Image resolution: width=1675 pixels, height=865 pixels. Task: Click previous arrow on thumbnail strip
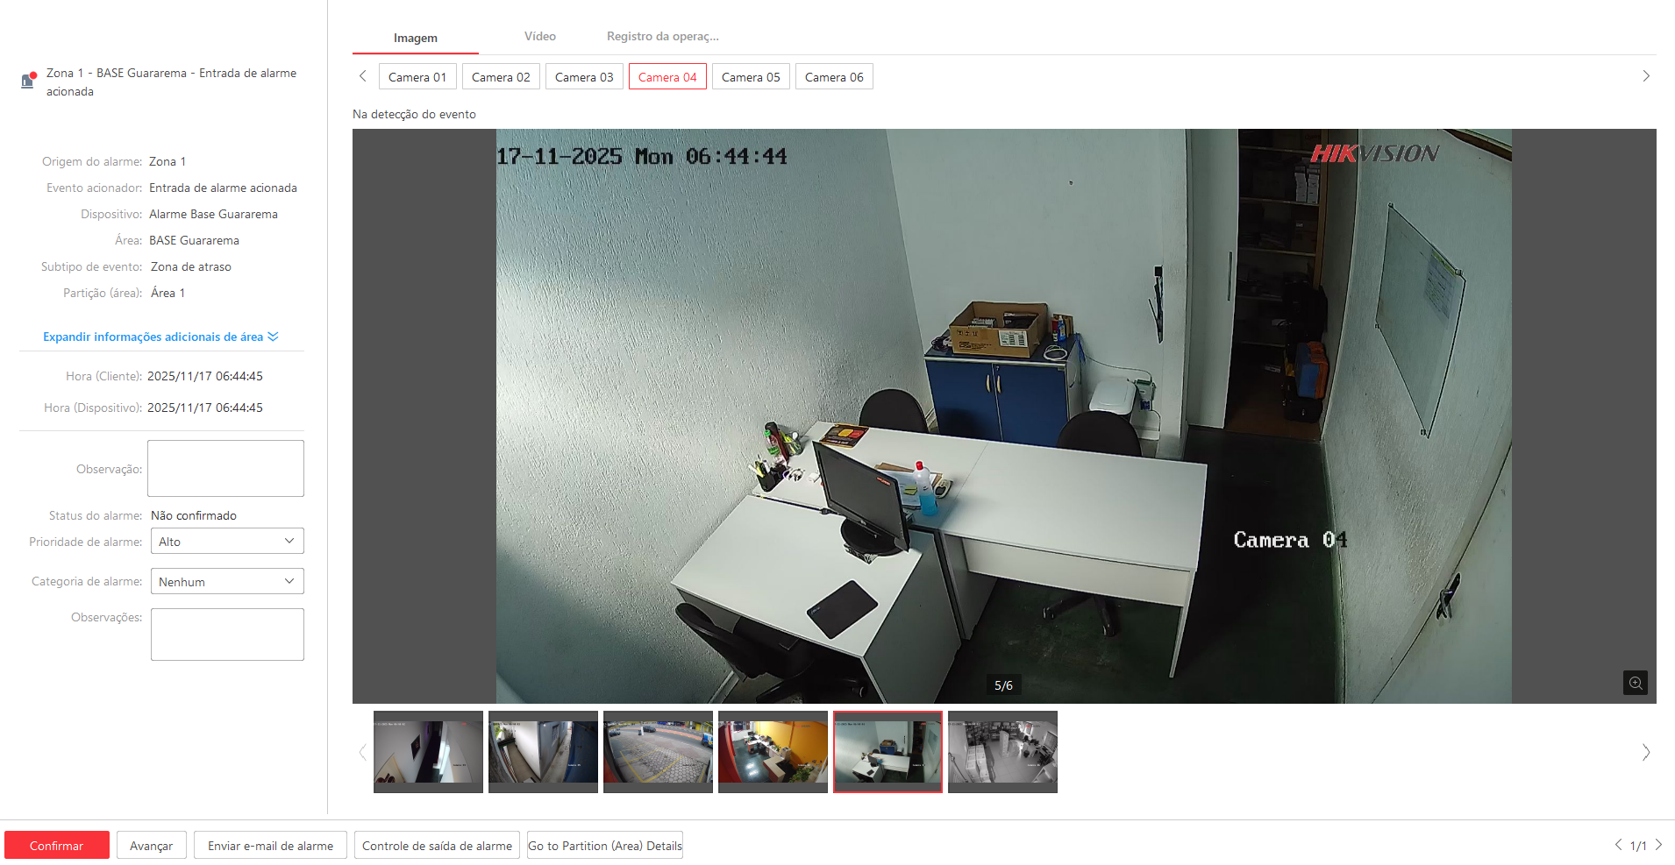(362, 753)
